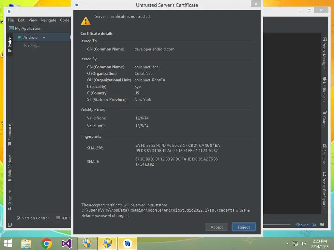The height and width of the screenshot is (250, 334).
Task: Select the SHA-256 fingerprint value
Action: 177,148
